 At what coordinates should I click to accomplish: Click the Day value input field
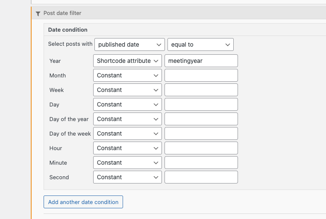click(x=201, y=104)
